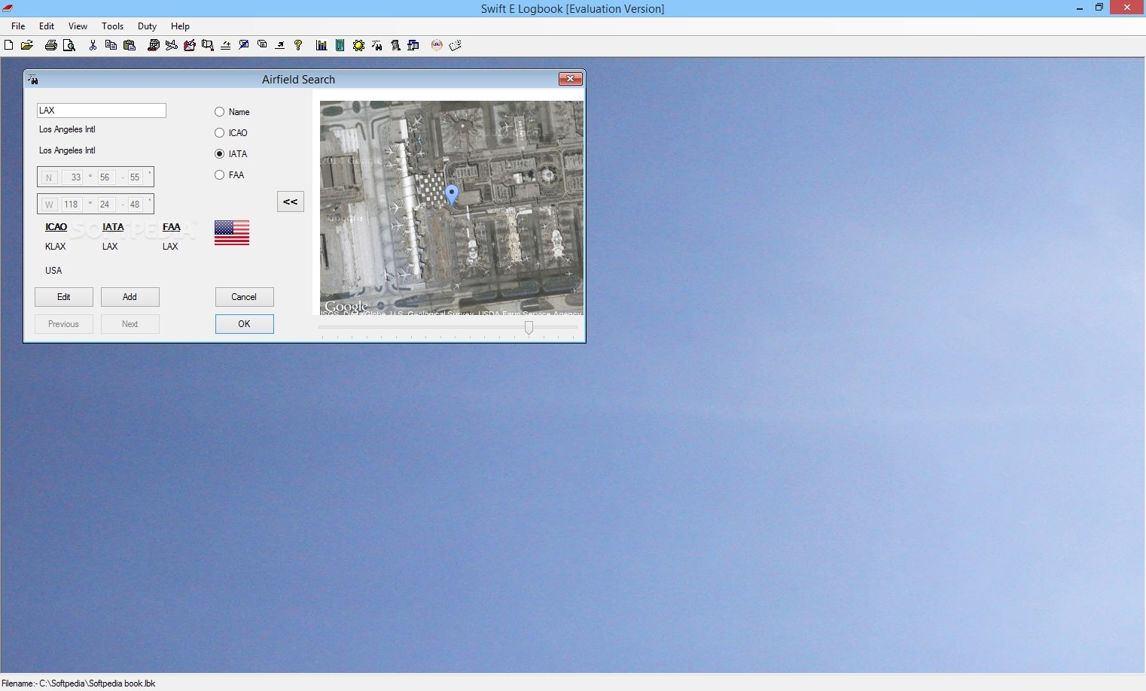The image size is (1146, 691).
Task: Click the Previous button
Action: (x=64, y=324)
